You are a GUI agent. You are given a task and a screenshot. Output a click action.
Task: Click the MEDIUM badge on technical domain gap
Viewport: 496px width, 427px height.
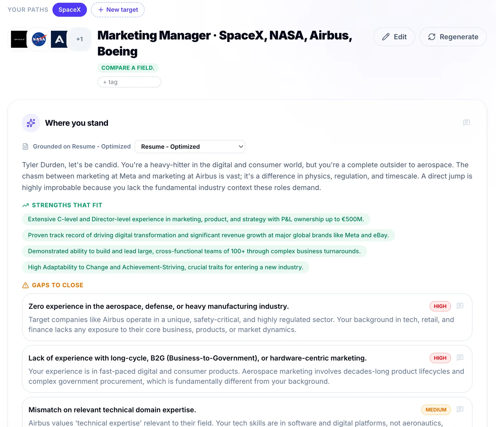436,410
